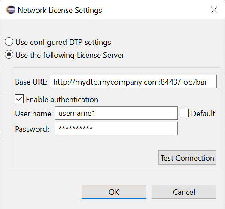
Task: Tick the Default checkbox
Action: click(184, 113)
